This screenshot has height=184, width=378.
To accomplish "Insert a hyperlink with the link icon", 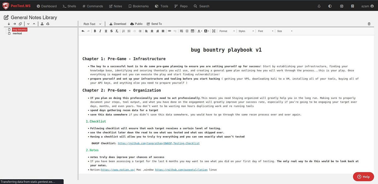I will (x=169, y=31).
